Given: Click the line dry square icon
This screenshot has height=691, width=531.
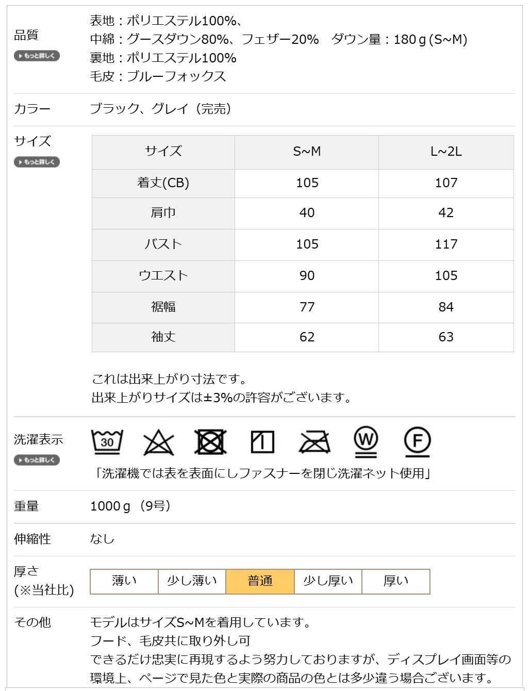Looking at the screenshot, I should pos(262,442).
